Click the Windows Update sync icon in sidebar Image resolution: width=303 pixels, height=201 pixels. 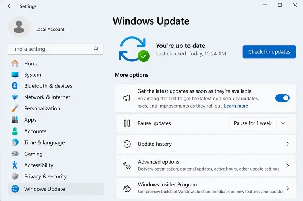[x=15, y=189]
